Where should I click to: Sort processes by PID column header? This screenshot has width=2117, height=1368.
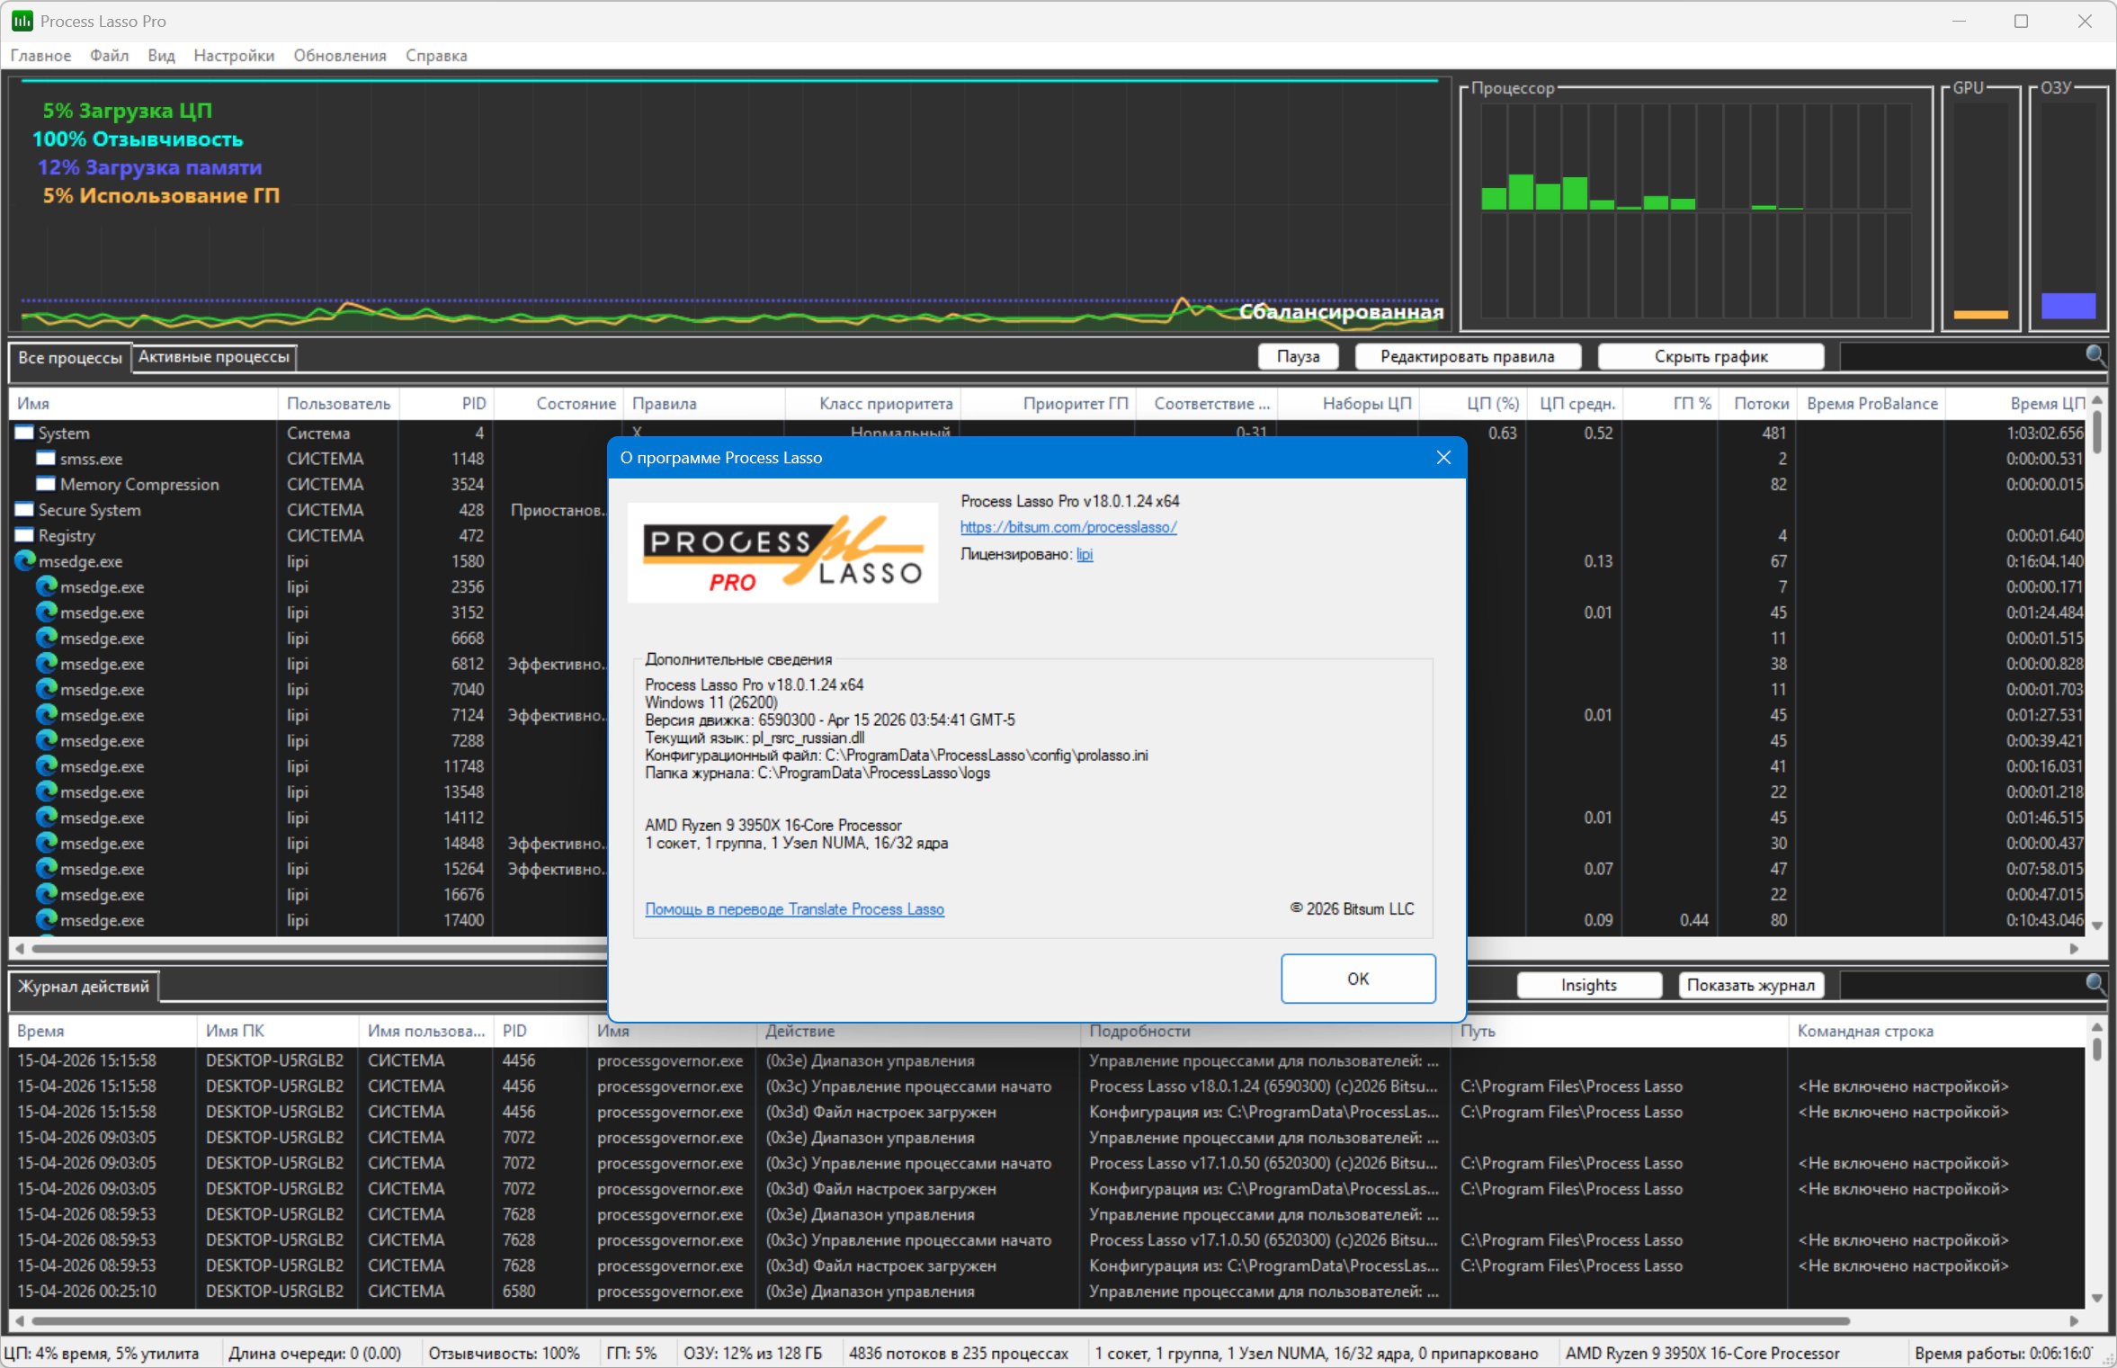tap(473, 404)
